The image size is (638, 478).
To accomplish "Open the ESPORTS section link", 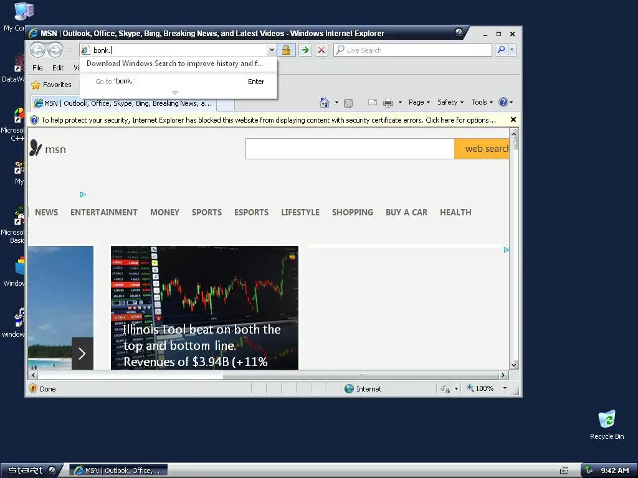I will [252, 212].
